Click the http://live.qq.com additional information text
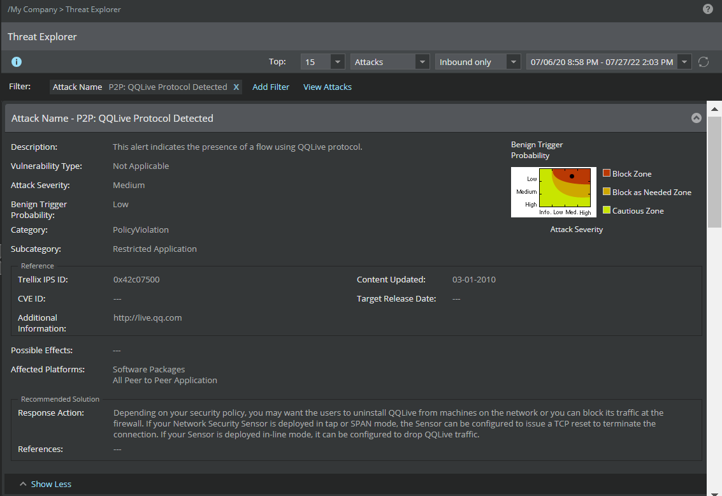The image size is (722, 496). tap(147, 317)
